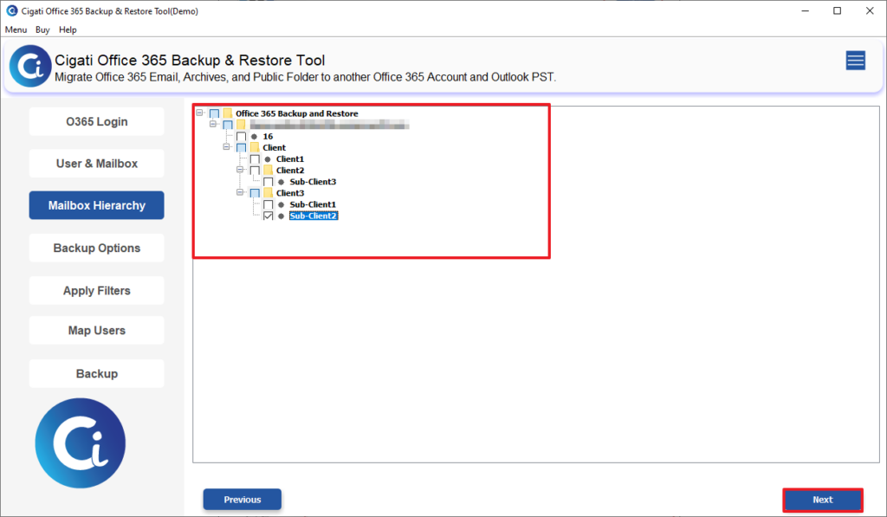This screenshot has height=517, width=887.
Task: Click the Cigati logo in the header banner
Action: [30, 66]
